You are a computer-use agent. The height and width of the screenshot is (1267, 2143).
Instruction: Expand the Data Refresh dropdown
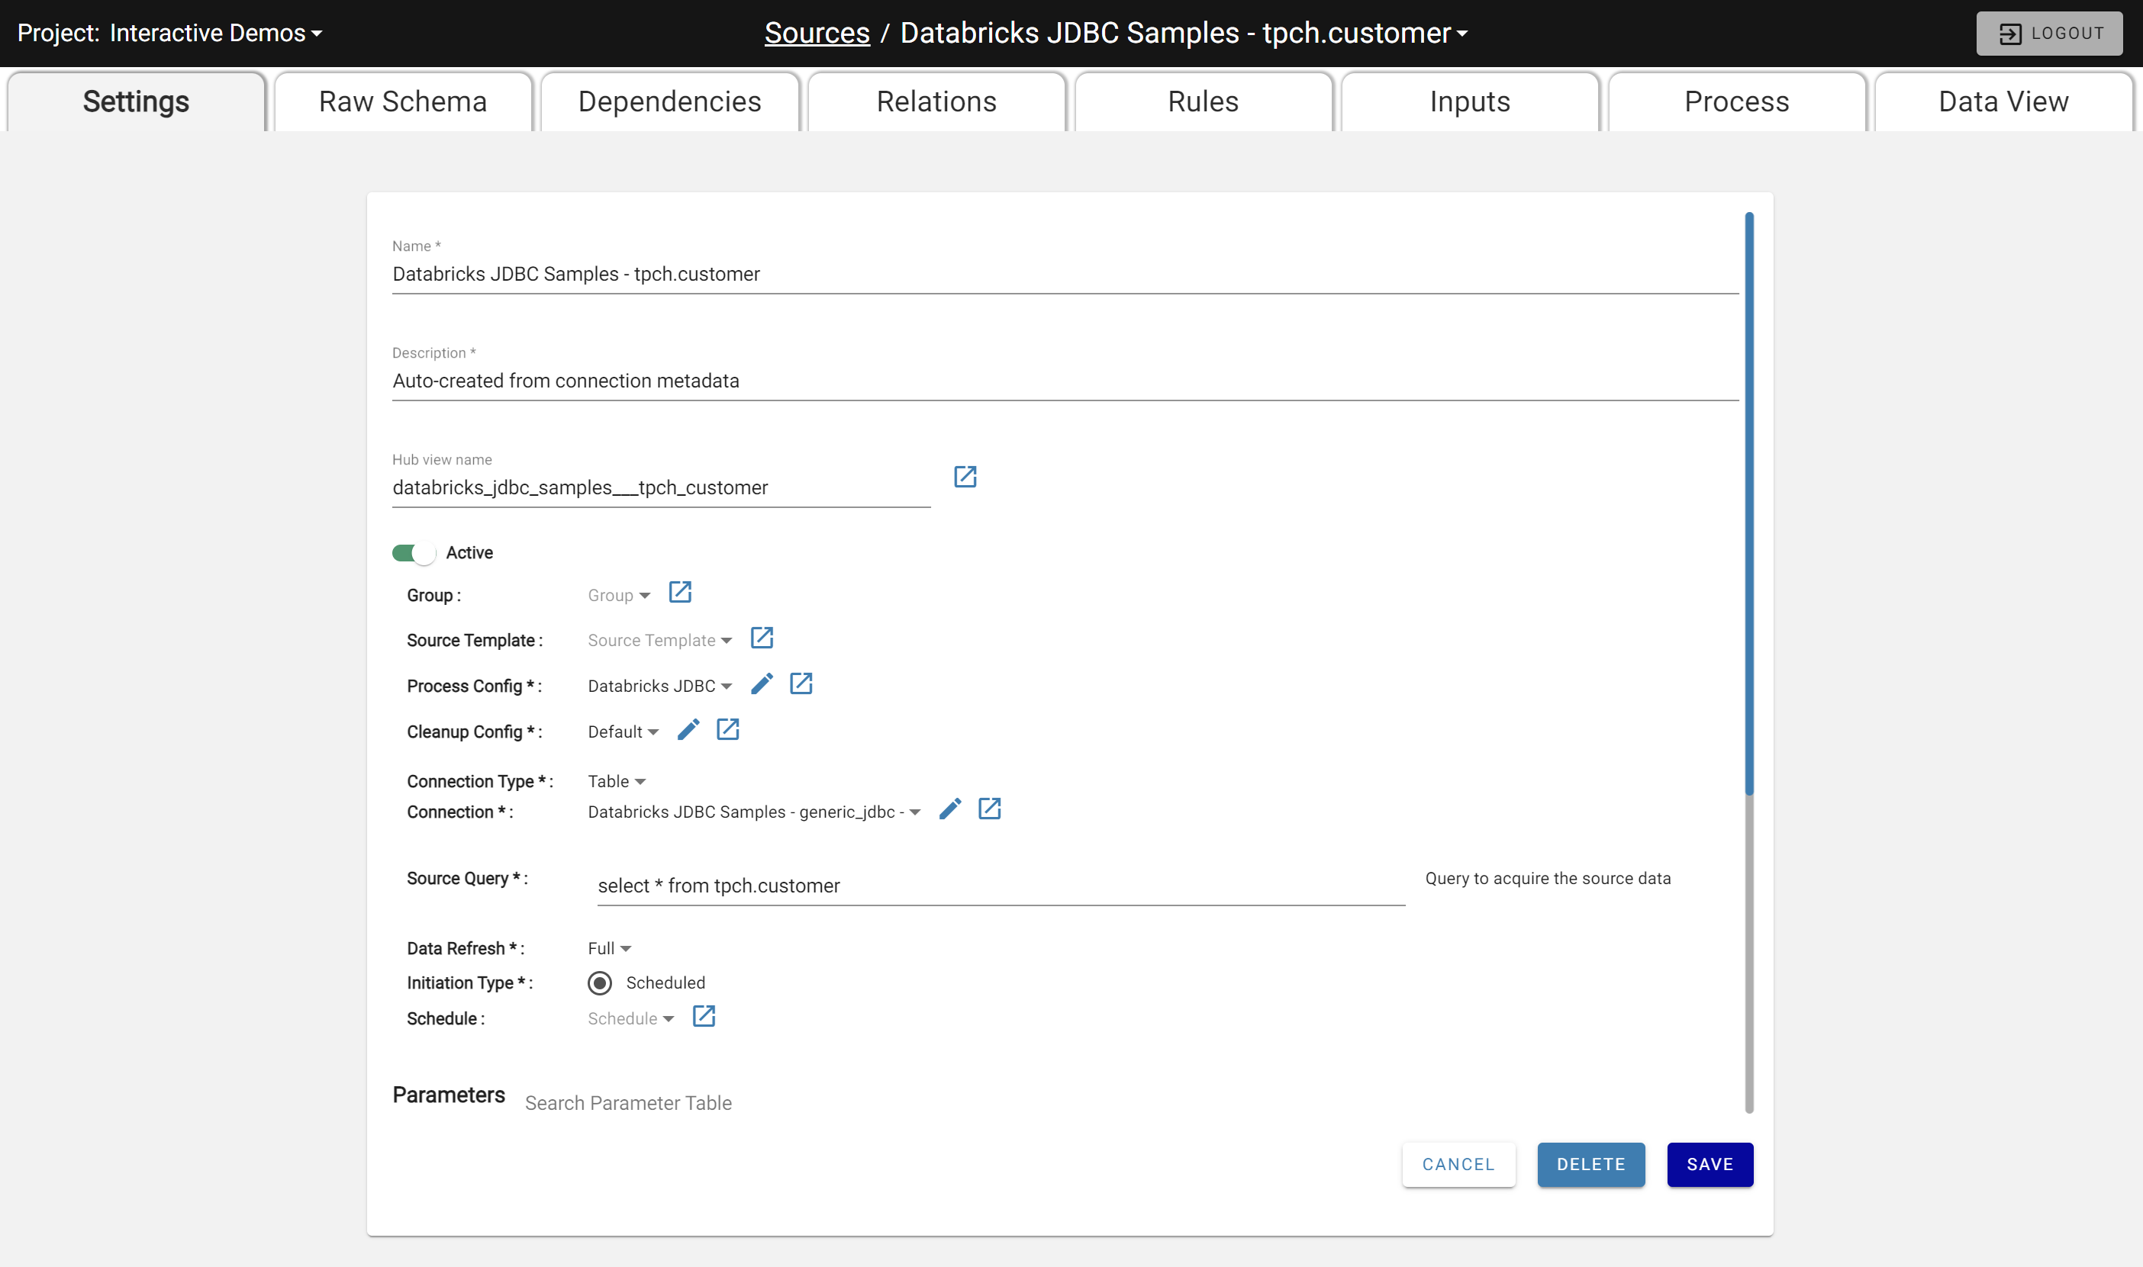coord(609,949)
